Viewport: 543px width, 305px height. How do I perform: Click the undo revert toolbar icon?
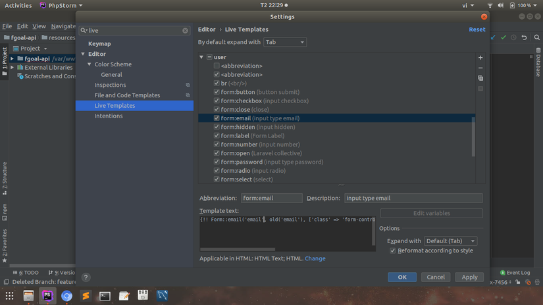pos(525,37)
